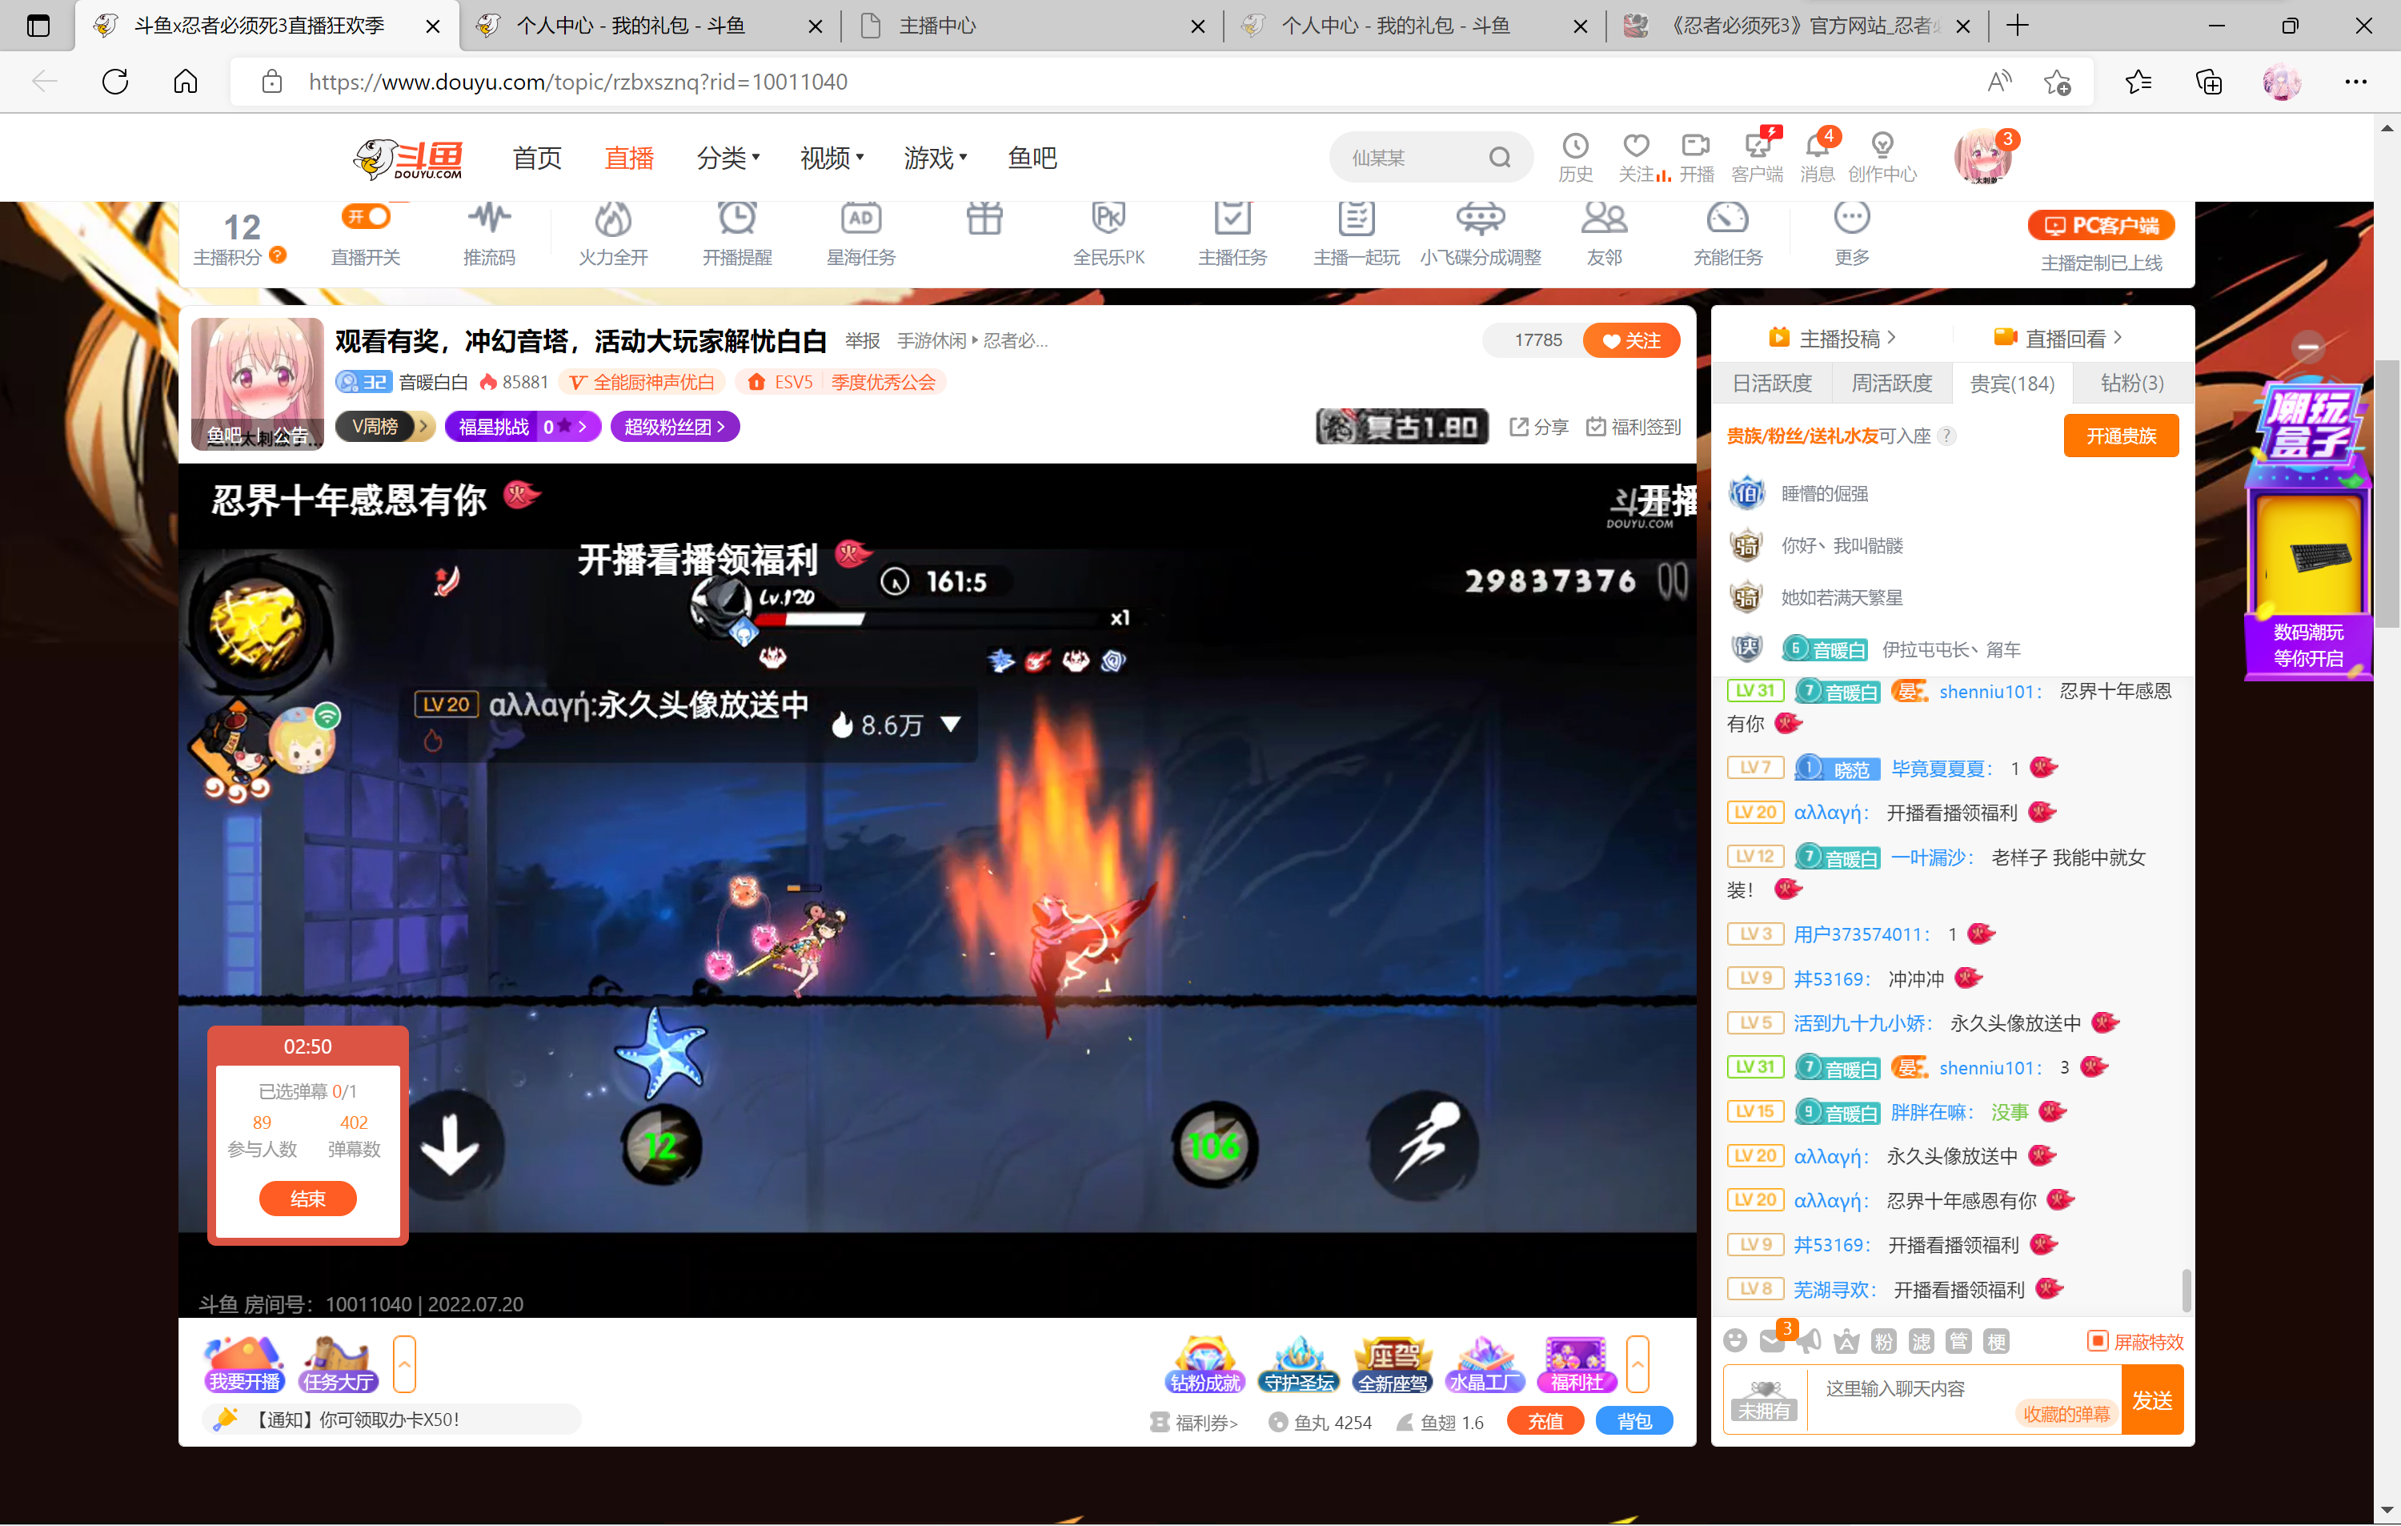This screenshot has height=1526, width=2401.
Task: Click the page vertical scrollbar
Action: (x=2386, y=494)
